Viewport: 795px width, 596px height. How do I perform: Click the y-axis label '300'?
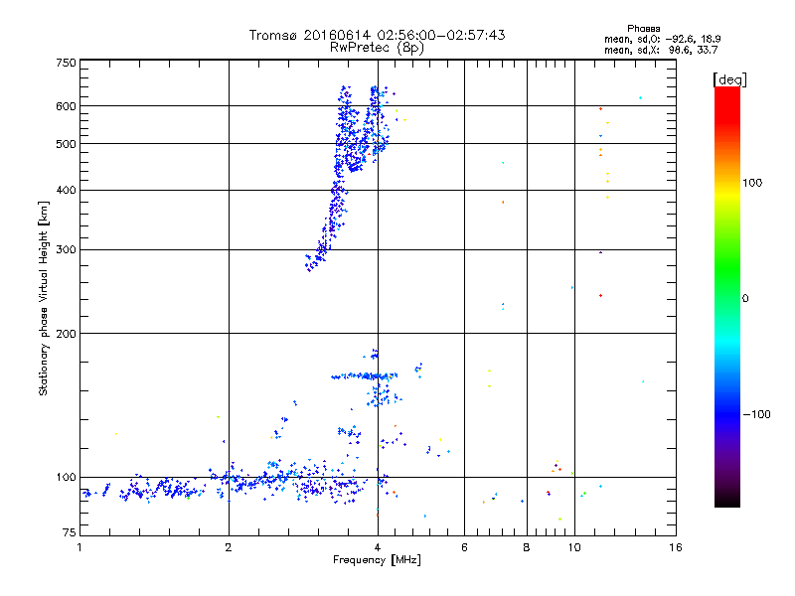pyautogui.click(x=66, y=250)
